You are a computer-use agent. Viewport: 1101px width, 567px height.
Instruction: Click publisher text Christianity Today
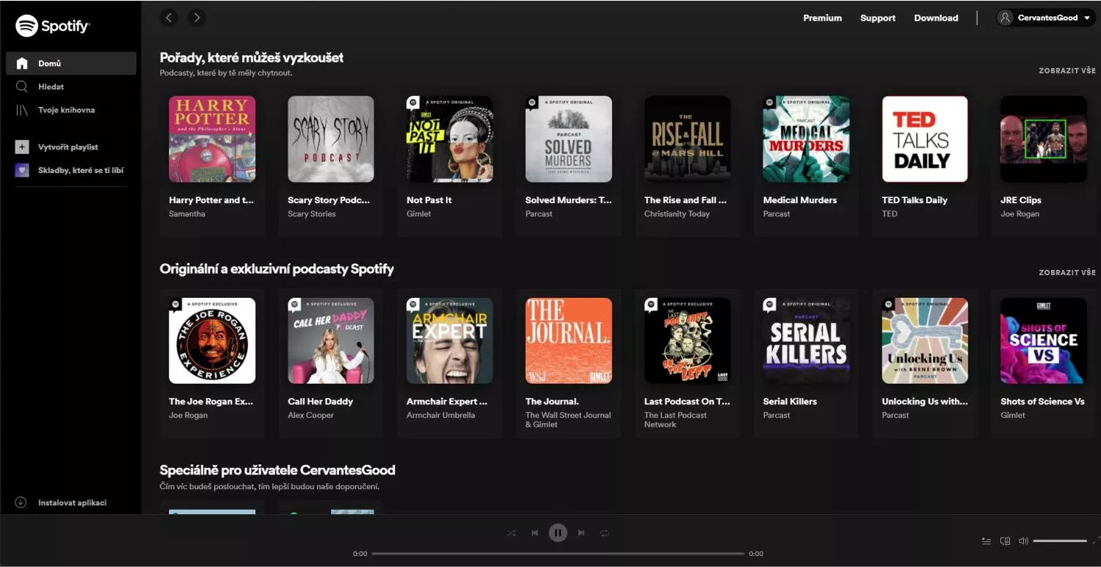[677, 214]
